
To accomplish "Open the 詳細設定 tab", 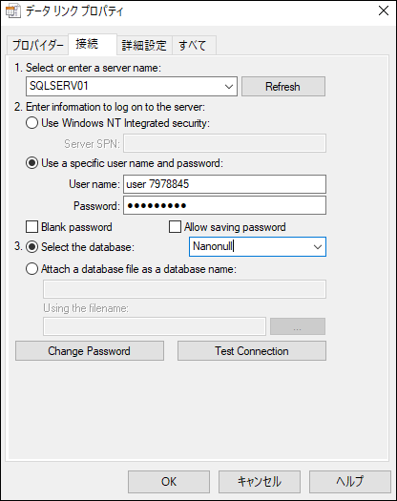I will pos(144,45).
